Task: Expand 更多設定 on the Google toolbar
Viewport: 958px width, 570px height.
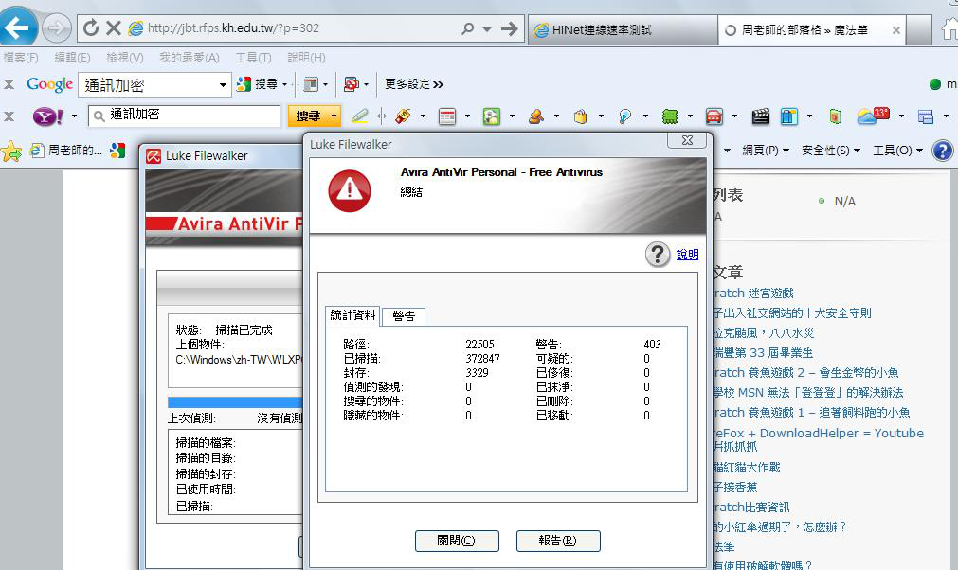Action: (414, 84)
